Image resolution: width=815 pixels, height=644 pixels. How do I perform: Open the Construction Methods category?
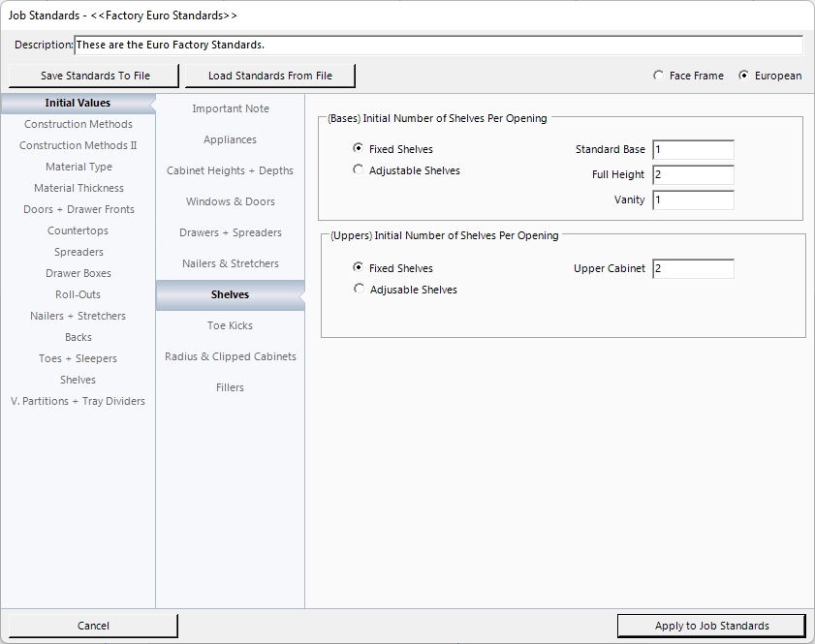pos(78,124)
